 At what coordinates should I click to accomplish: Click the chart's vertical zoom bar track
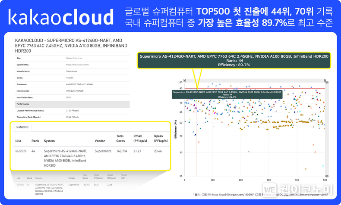pos(327,129)
